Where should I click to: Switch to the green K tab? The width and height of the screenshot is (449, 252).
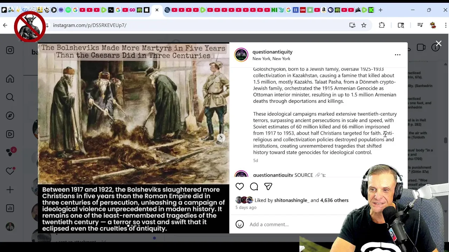[x=371, y=10]
